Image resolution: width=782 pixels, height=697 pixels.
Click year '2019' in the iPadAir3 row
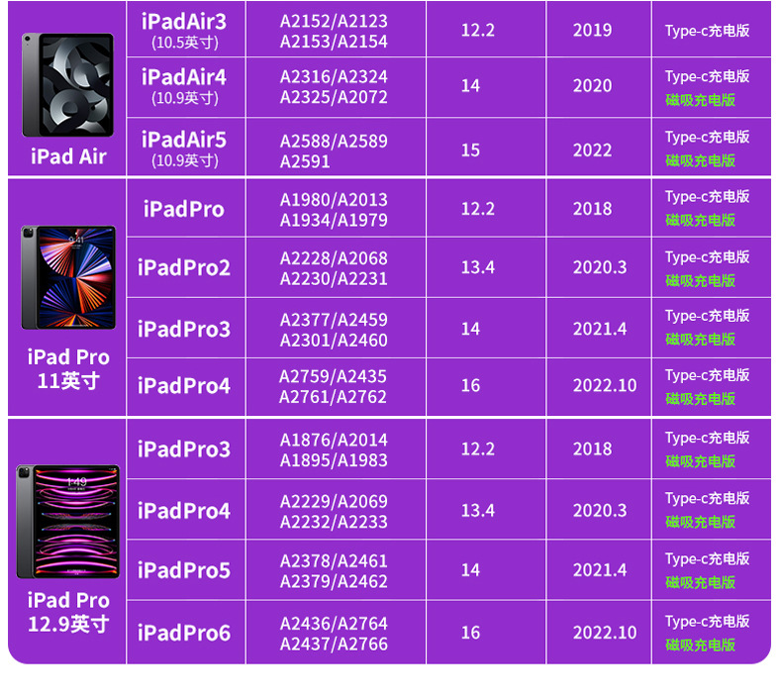592,31
